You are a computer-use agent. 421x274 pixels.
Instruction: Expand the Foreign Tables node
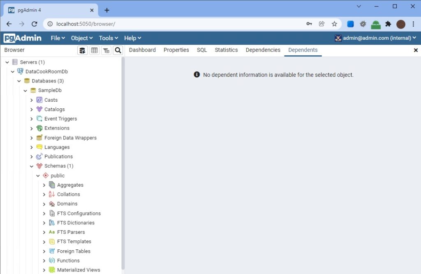44,251
